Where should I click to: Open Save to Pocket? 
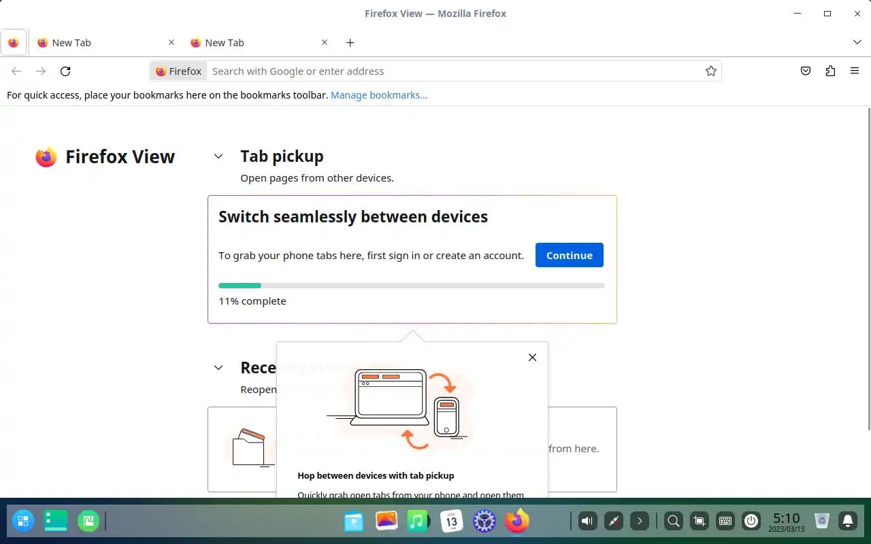[806, 71]
